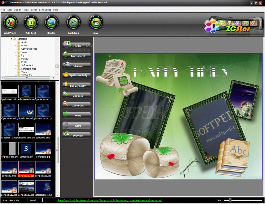Select Softpediaa2.jpg thumbnail
This screenshot has width=265, height=204.
click(x=9, y=188)
